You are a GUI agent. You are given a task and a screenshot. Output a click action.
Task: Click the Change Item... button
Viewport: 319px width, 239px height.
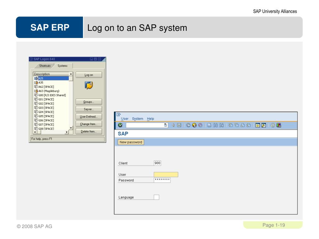[89, 124]
